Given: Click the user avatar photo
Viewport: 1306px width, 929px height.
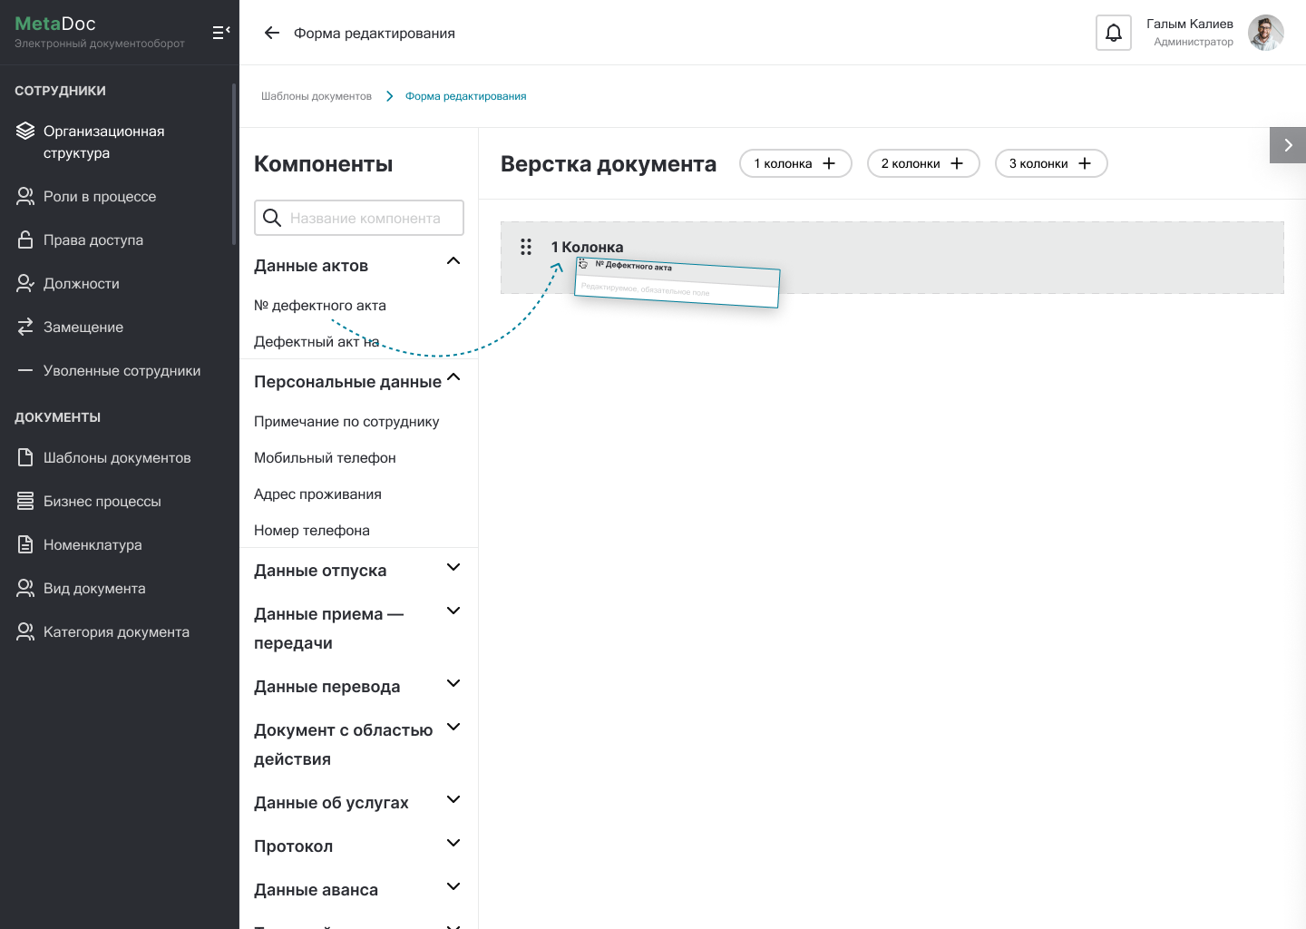Looking at the screenshot, I should 1265,33.
